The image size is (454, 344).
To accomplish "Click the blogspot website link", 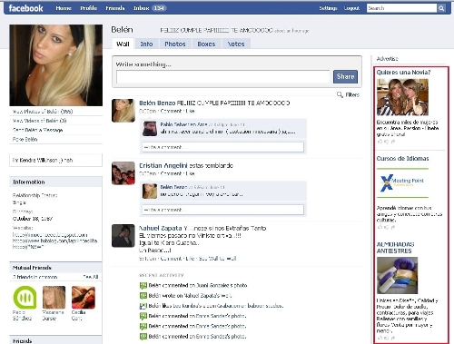I will coord(50,235).
